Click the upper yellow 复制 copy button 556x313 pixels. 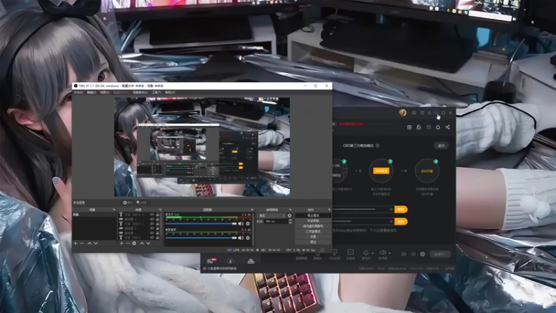coord(401,209)
